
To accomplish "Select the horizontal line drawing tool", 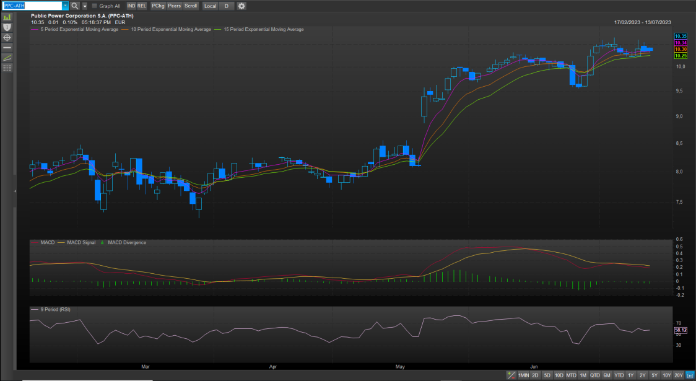I will [7, 47].
